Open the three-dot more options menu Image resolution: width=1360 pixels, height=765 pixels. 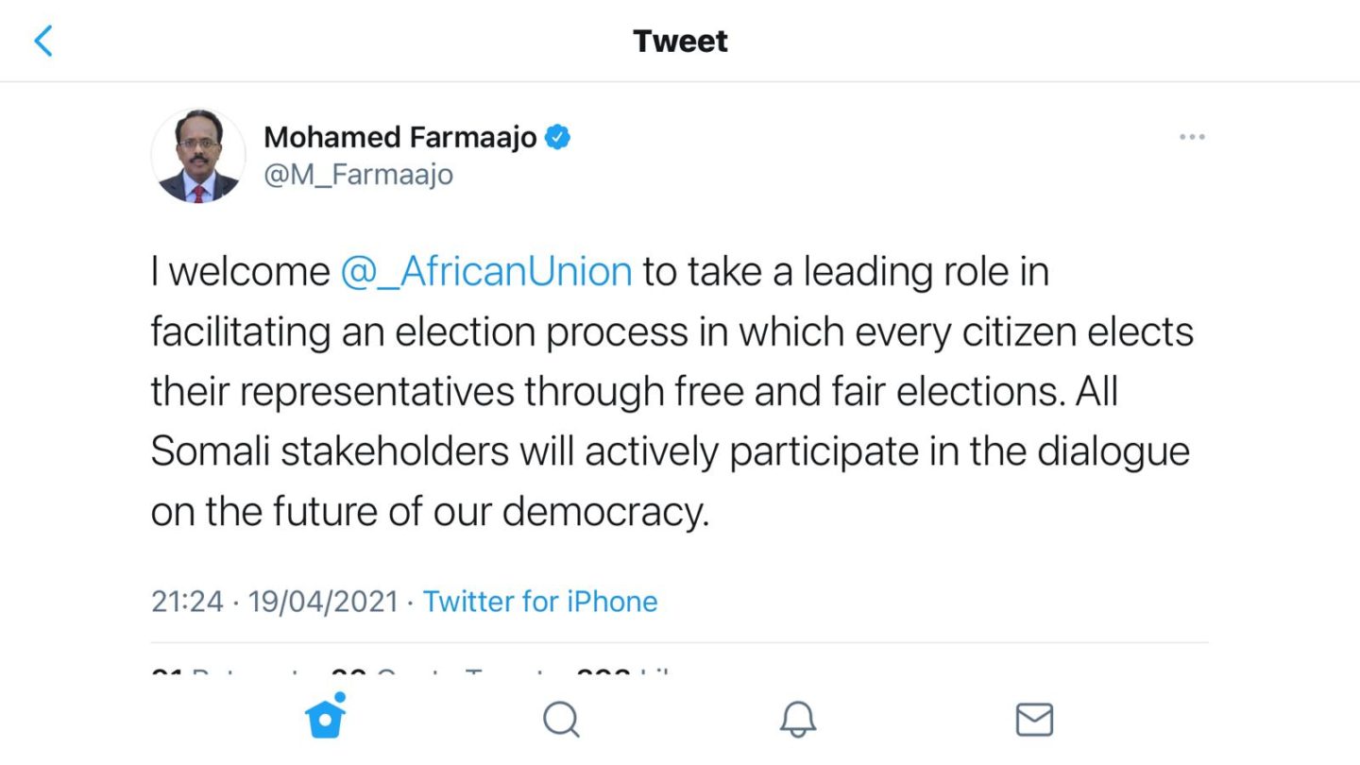(x=1192, y=138)
